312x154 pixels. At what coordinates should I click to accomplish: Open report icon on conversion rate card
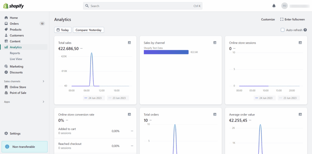129,114
